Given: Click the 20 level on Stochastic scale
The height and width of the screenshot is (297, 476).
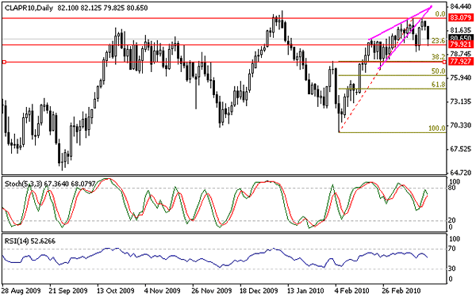Looking at the screenshot, I should click(x=452, y=220).
